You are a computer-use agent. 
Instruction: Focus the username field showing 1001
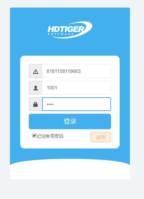[76, 88]
